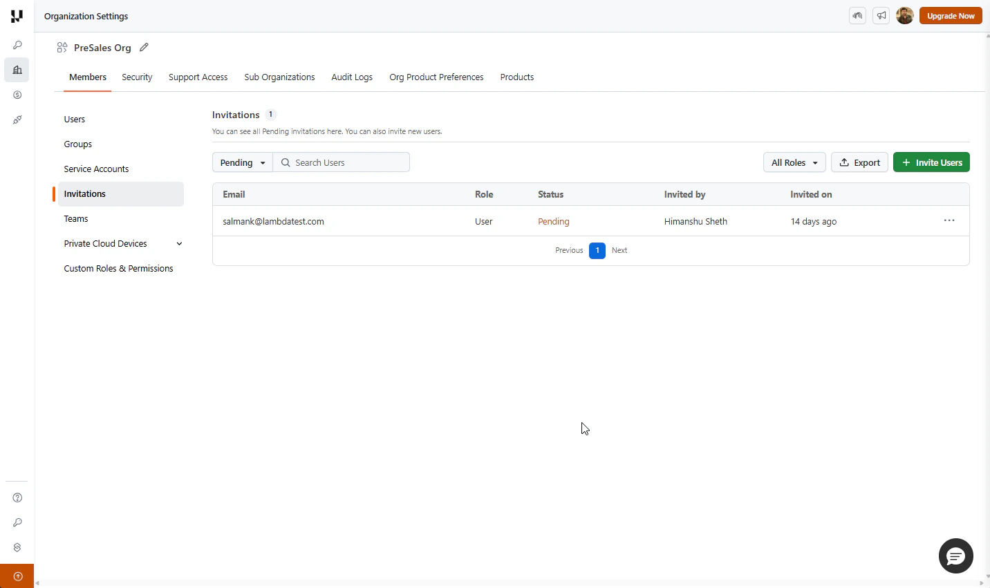Switch to the Support Access tab
990x588 pixels.
[198, 77]
